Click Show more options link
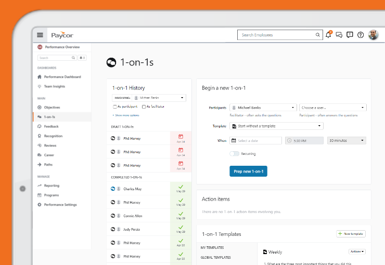This screenshot has width=385, height=265. tap(126, 115)
